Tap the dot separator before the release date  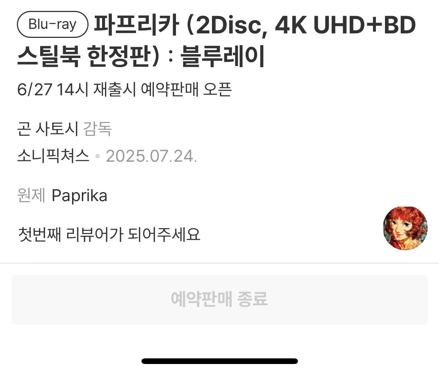[x=98, y=156]
